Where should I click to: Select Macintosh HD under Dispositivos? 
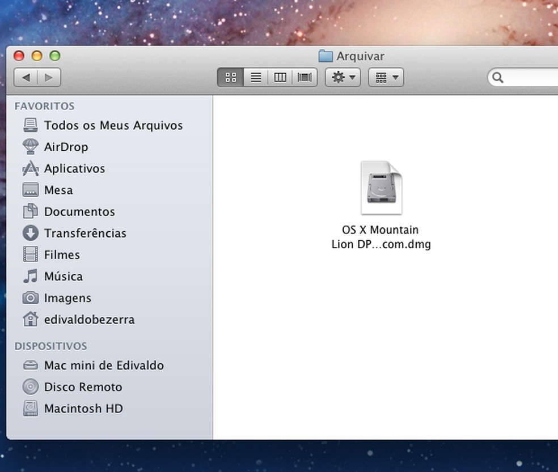point(83,408)
